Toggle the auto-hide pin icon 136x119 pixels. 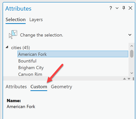pos(124,8)
